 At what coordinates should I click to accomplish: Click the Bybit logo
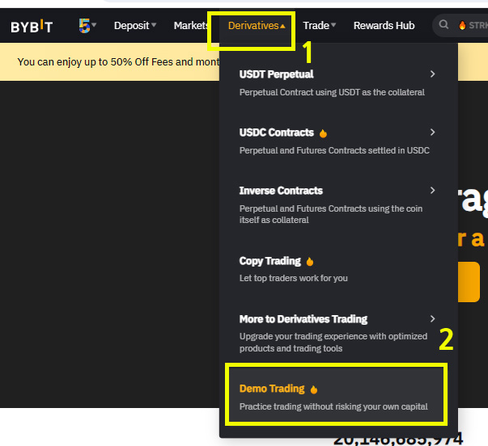tap(32, 26)
